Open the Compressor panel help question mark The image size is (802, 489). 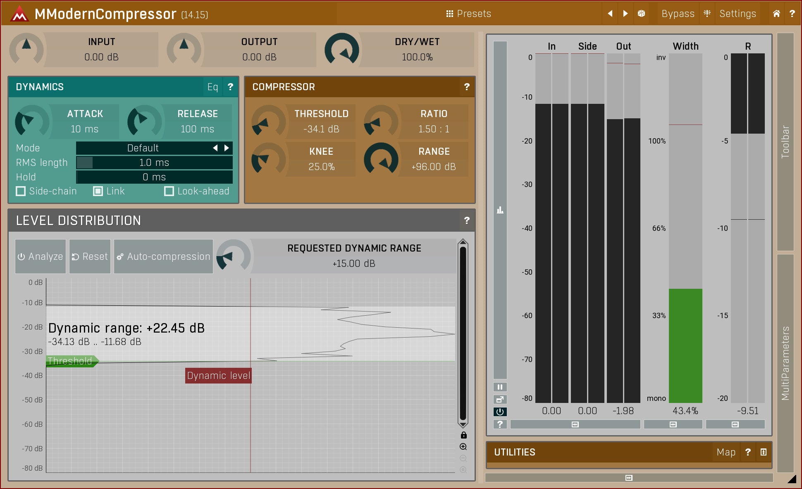coord(467,87)
